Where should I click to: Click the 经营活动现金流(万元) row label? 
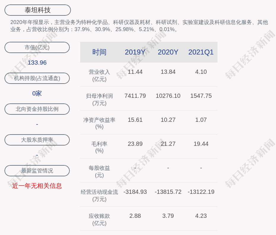coord(99,196)
